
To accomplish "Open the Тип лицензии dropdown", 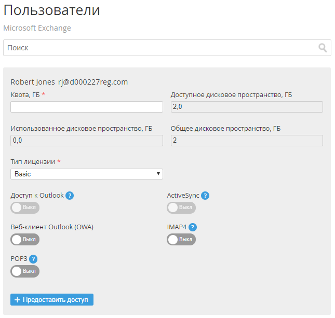I will 87,174.
